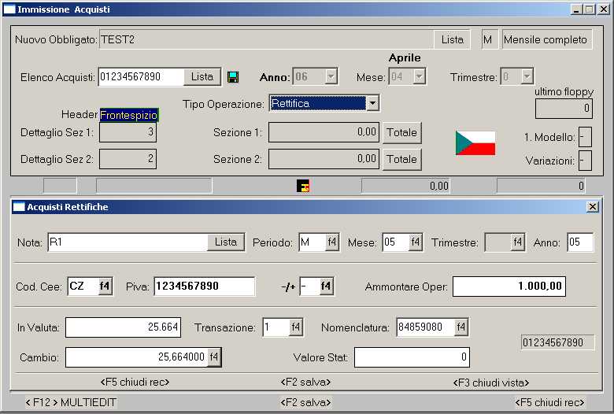614x414 pixels.
Task: Click the f4 button beside Transazione
Action: [x=296, y=327]
